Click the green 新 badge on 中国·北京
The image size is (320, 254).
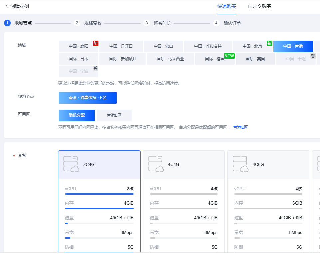[270, 43]
